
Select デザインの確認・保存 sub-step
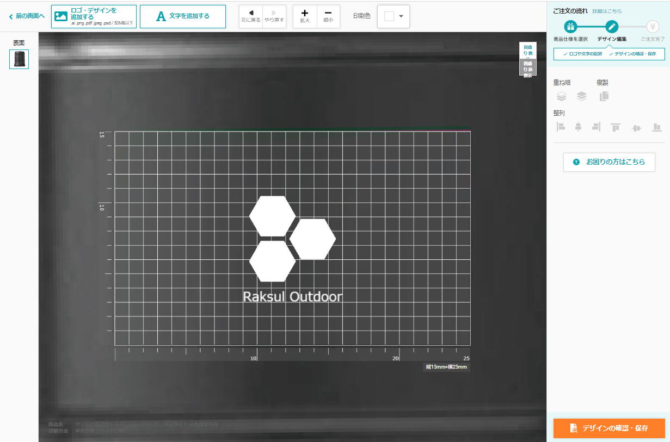pyautogui.click(x=632, y=54)
